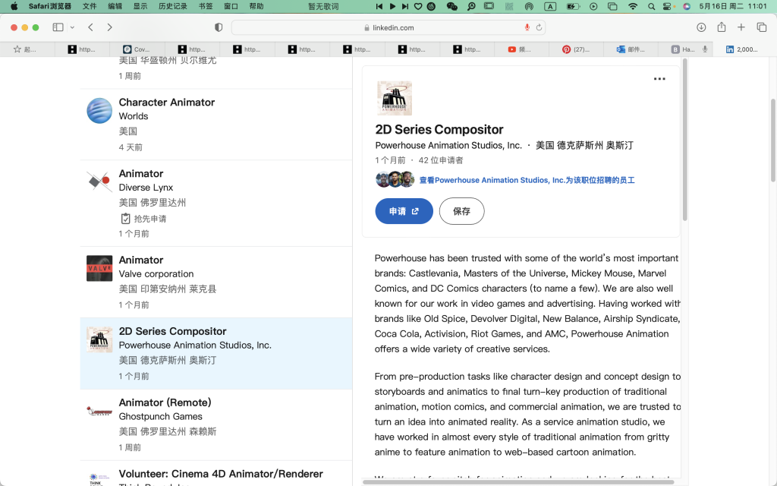Click the date and time 5月16日 周二 11:01
The height and width of the screenshot is (486, 777).
[733, 6]
